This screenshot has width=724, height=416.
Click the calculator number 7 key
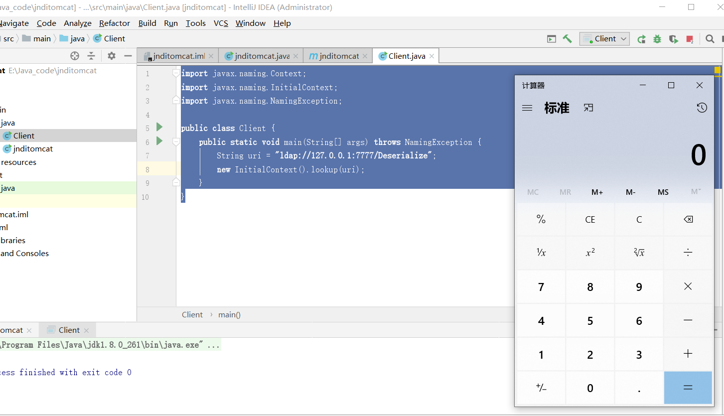click(541, 286)
